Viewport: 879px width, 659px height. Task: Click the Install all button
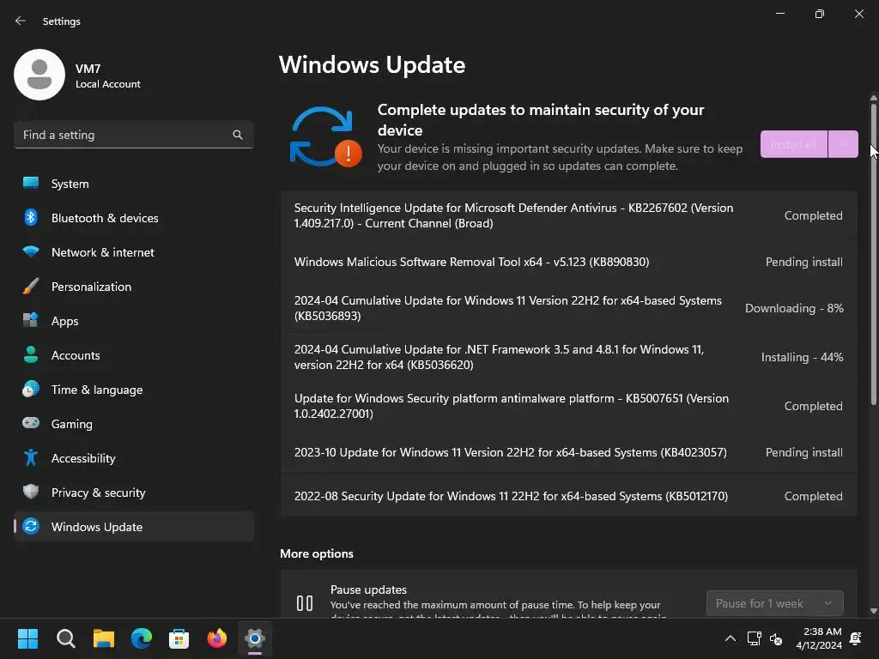pos(794,144)
